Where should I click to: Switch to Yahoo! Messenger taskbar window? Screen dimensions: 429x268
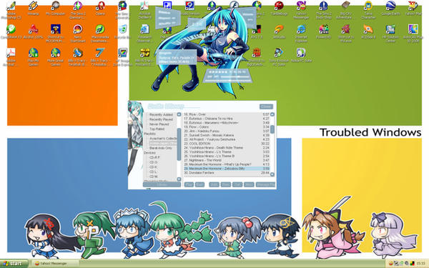coord(56,264)
